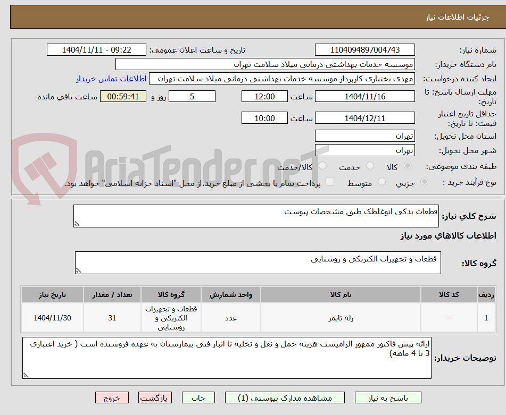Click the need date cell 1404/11/30
The image size is (506, 415).
click(52, 318)
